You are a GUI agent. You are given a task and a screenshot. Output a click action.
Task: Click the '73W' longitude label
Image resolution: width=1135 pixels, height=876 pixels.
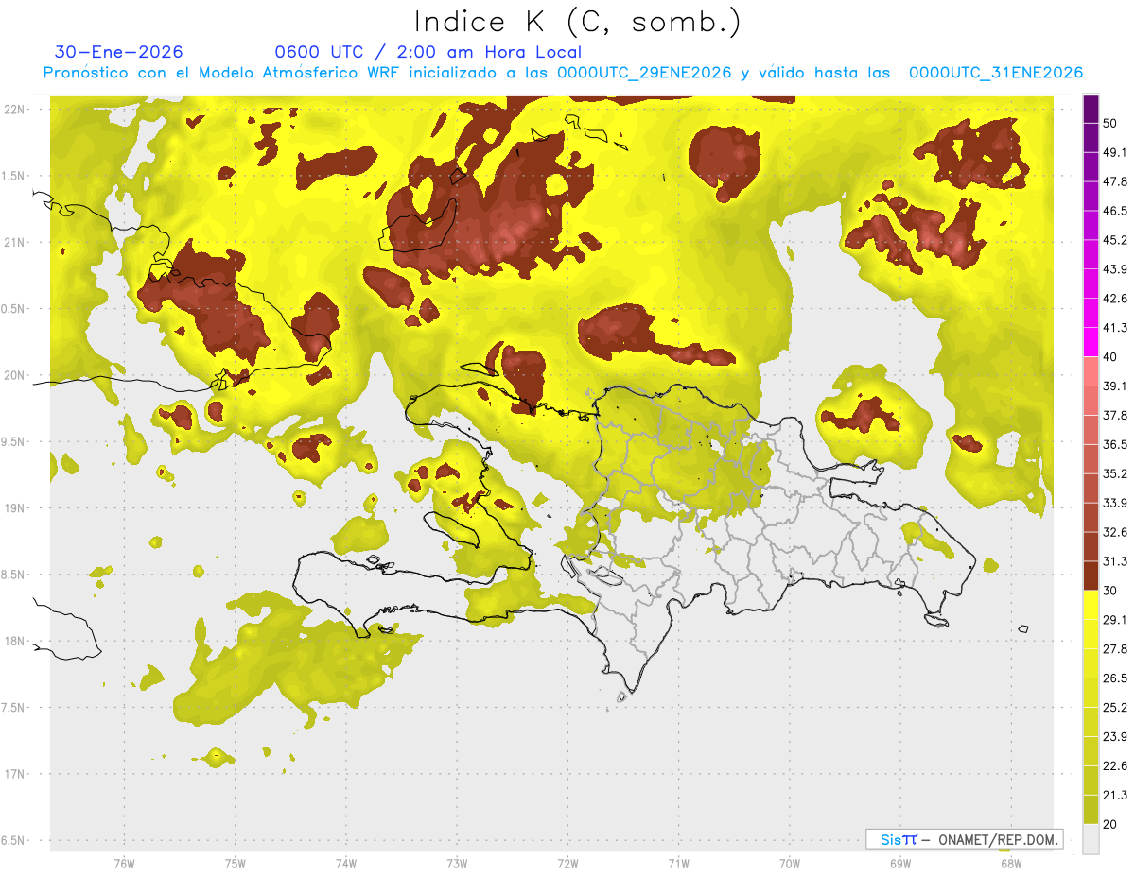tap(457, 863)
